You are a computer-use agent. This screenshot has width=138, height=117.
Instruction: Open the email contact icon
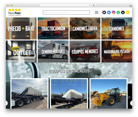104,12
